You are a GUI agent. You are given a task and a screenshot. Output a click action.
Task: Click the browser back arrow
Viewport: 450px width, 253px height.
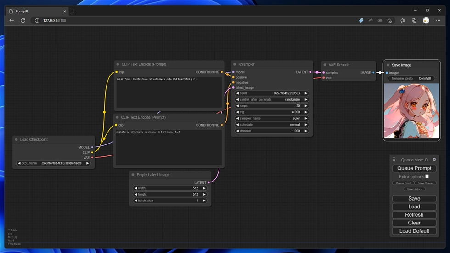[11, 21]
